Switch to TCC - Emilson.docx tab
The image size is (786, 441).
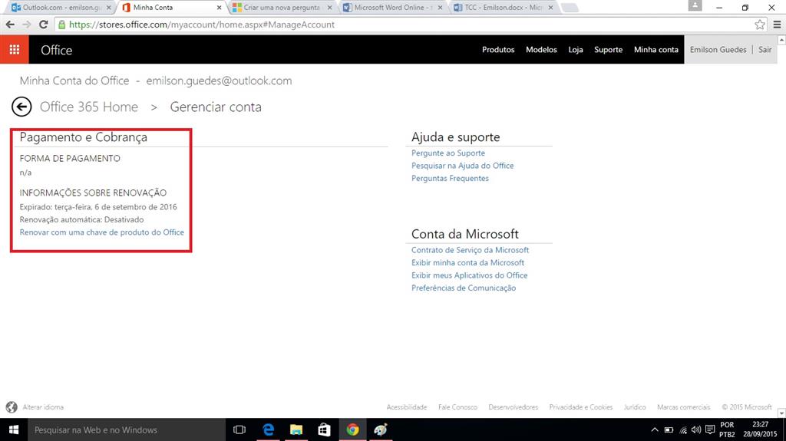pos(503,8)
